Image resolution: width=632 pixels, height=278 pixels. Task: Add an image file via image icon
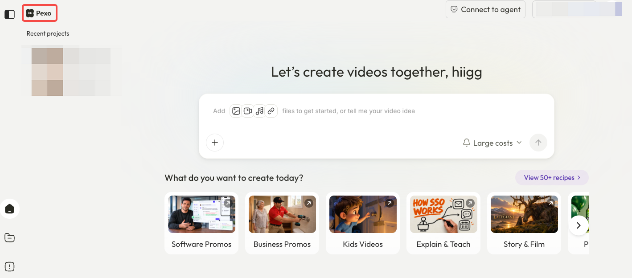tap(236, 111)
